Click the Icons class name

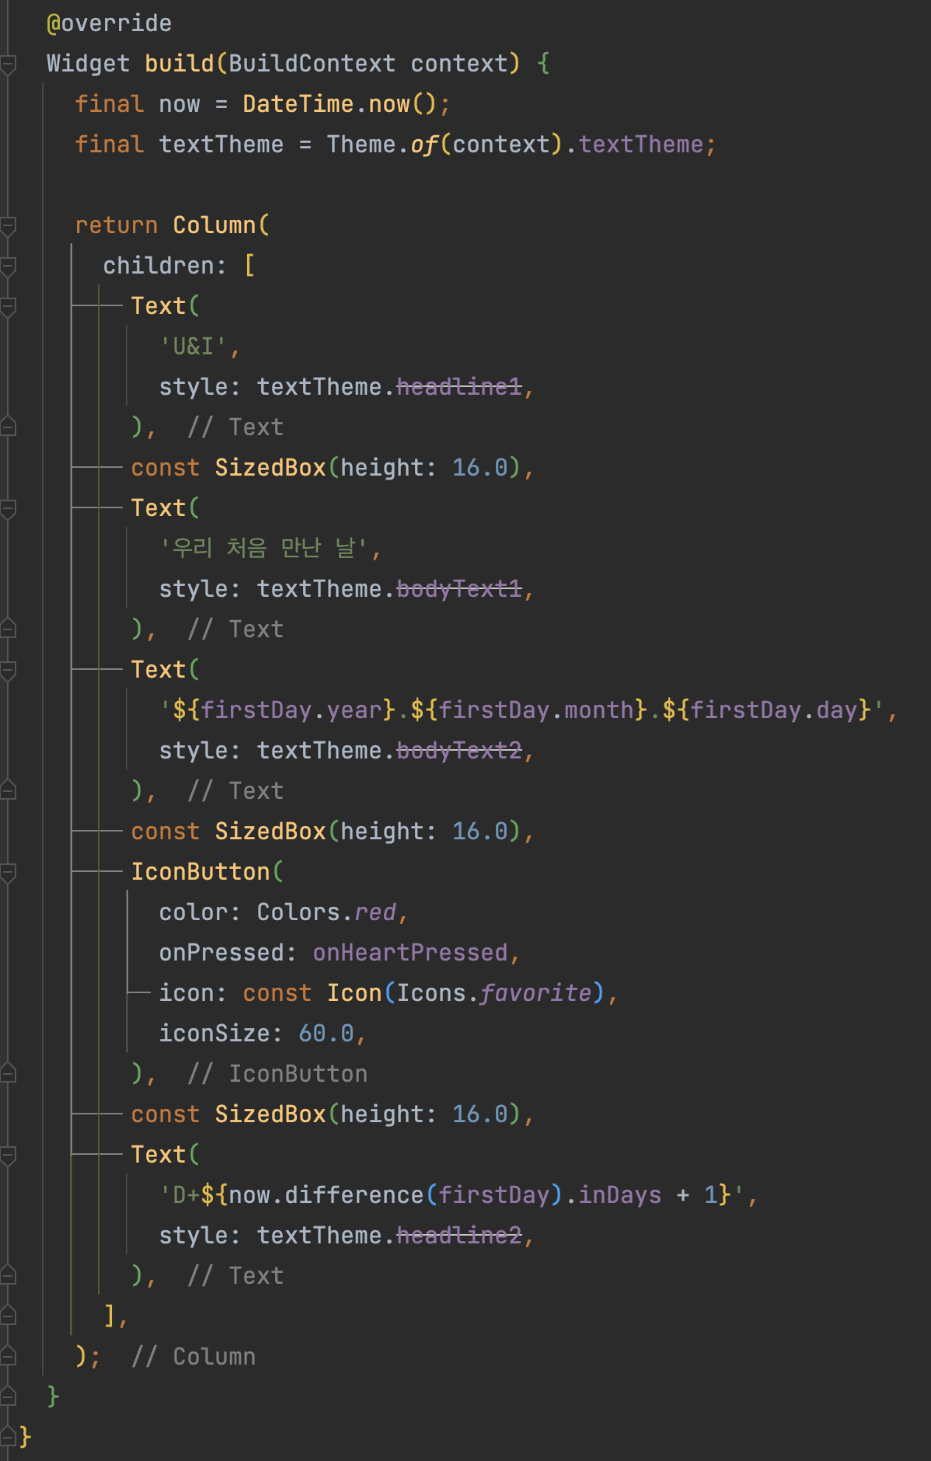(x=431, y=993)
